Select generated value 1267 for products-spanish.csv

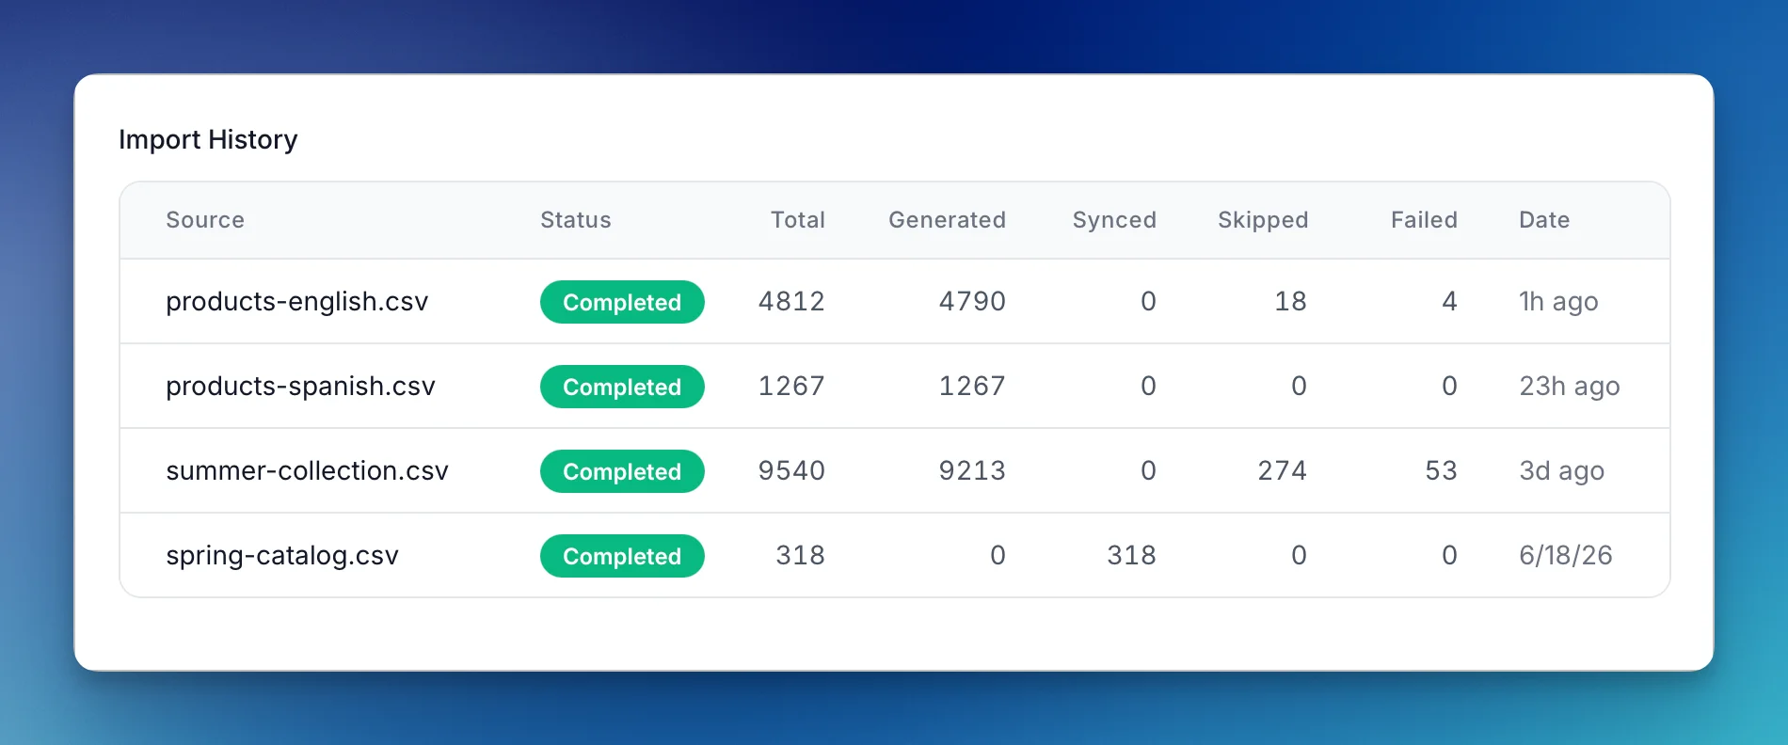972,386
